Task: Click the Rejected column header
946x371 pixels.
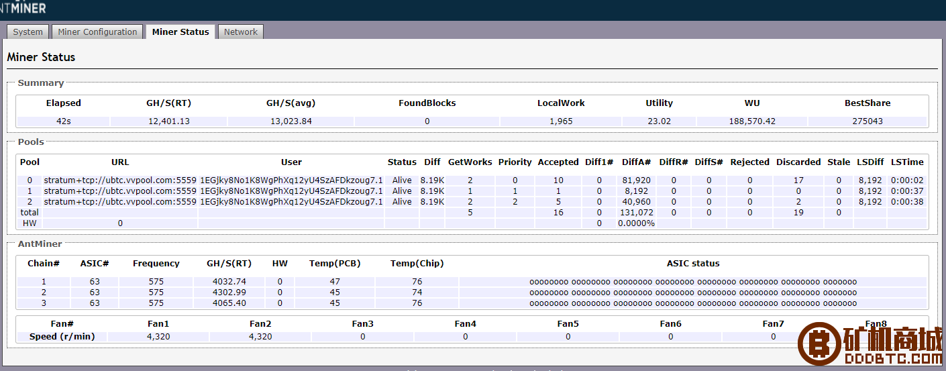Action: click(749, 162)
